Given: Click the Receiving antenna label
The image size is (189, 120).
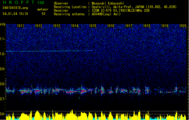Looking at the screenshot, I should click(69, 14).
